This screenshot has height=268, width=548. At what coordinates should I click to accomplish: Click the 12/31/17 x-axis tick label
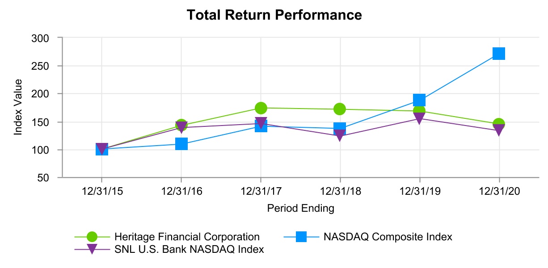[261, 192]
